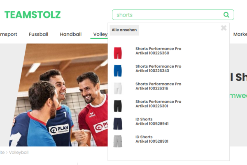Select Shorts Performance Pro Artikel 100226360
Image resolution: width=247 pixels, height=165 pixels.
tap(158, 51)
